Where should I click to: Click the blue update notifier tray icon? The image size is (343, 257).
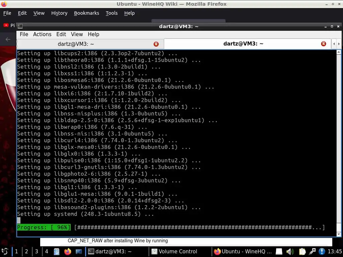(x=322, y=252)
